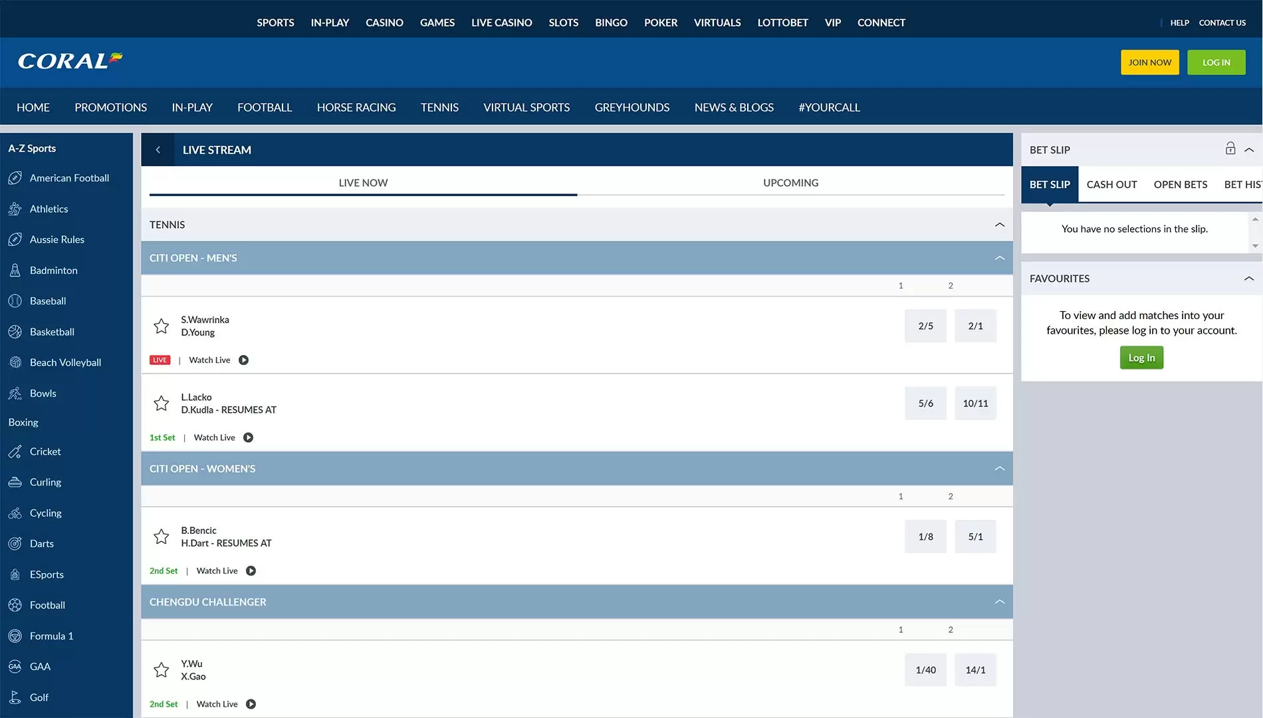Click the bet slip lock icon
This screenshot has height=718, width=1263.
pos(1230,148)
